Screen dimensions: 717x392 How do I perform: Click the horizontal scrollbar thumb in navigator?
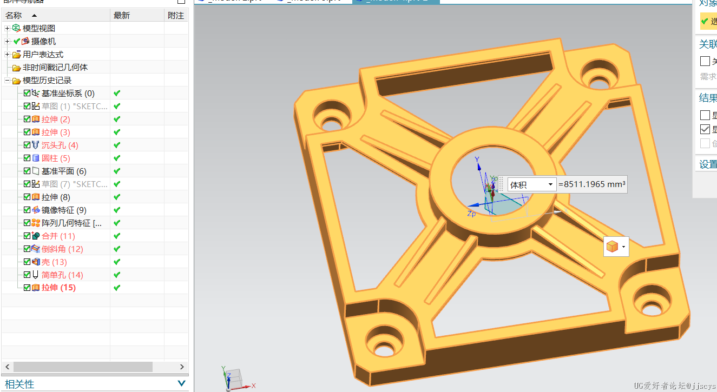pyautogui.click(x=83, y=367)
